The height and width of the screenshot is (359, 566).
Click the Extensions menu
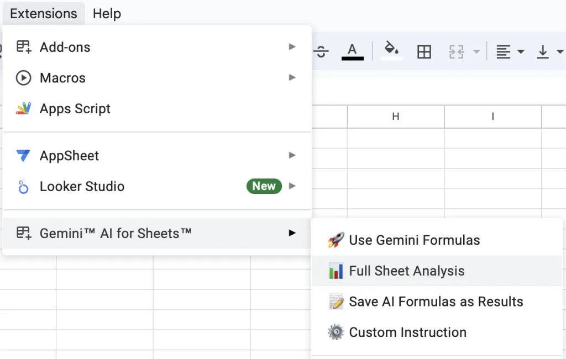(x=43, y=13)
